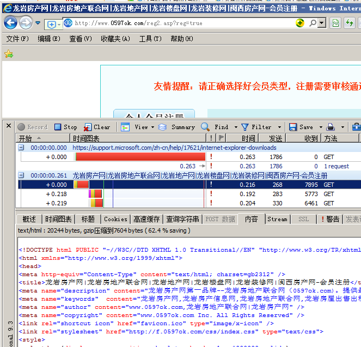Click the 1 request summary row
361x347 pixels.
pyautogui.click(x=189, y=166)
